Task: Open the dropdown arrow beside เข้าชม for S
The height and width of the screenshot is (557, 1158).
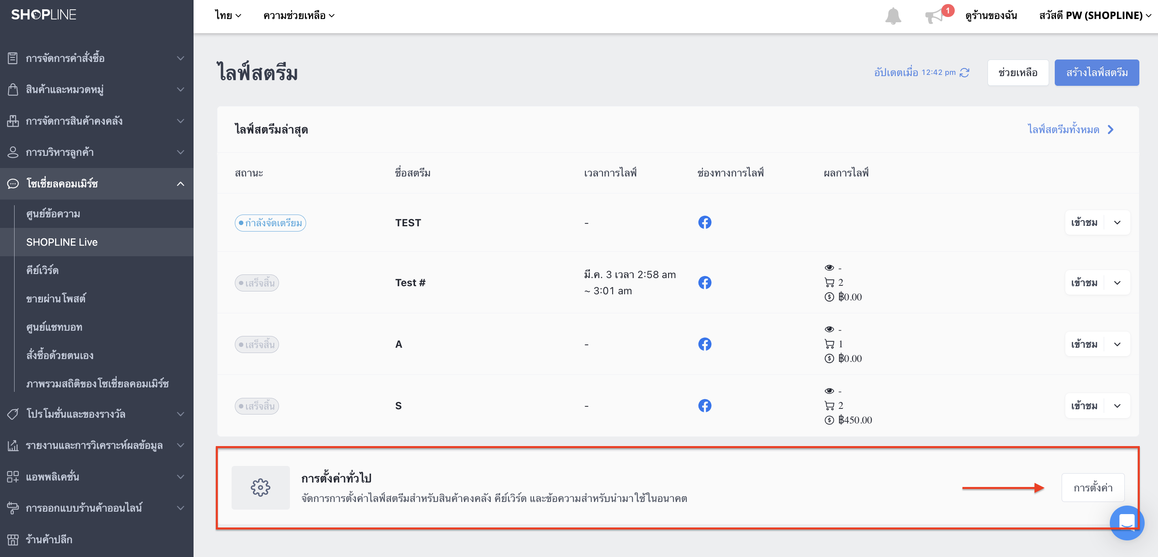Action: coord(1117,406)
